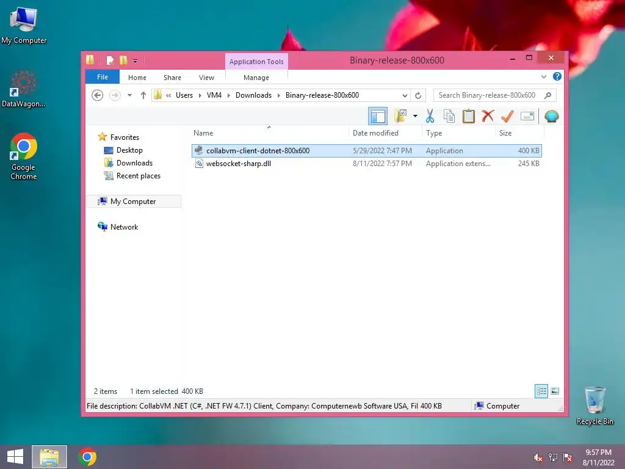Click the muted volume tray icon
This screenshot has width=625, height=469.
tap(538, 457)
